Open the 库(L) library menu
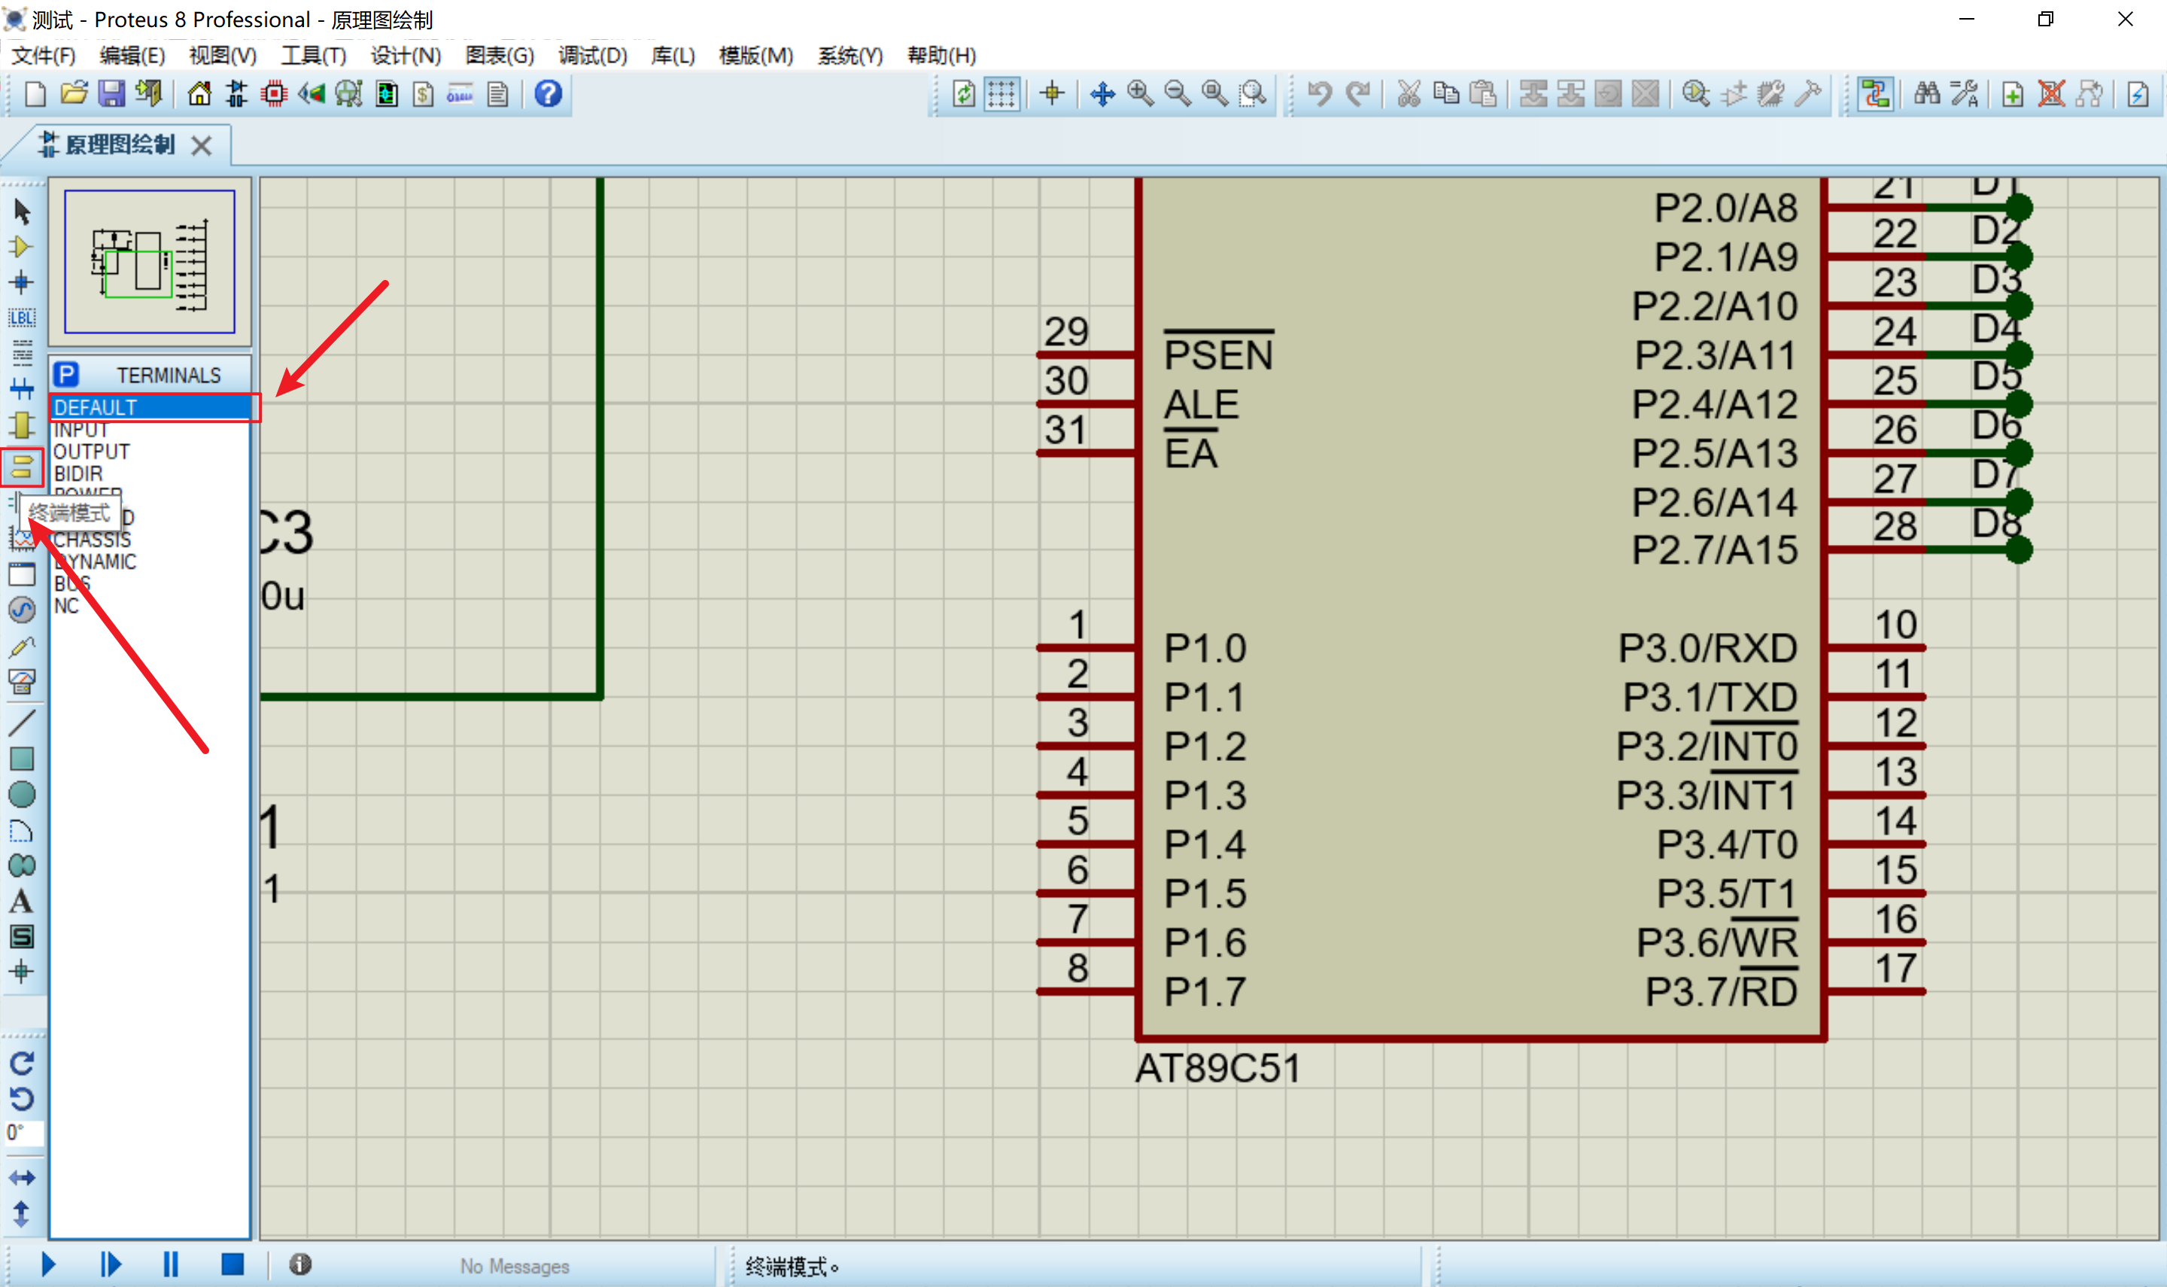2167x1287 pixels. pyautogui.click(x=673, y=56)
